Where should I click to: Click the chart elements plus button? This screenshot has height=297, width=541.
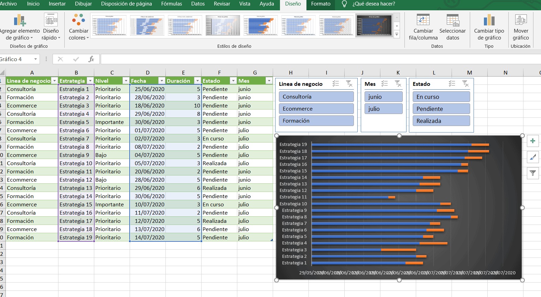[x=533, y=141]
